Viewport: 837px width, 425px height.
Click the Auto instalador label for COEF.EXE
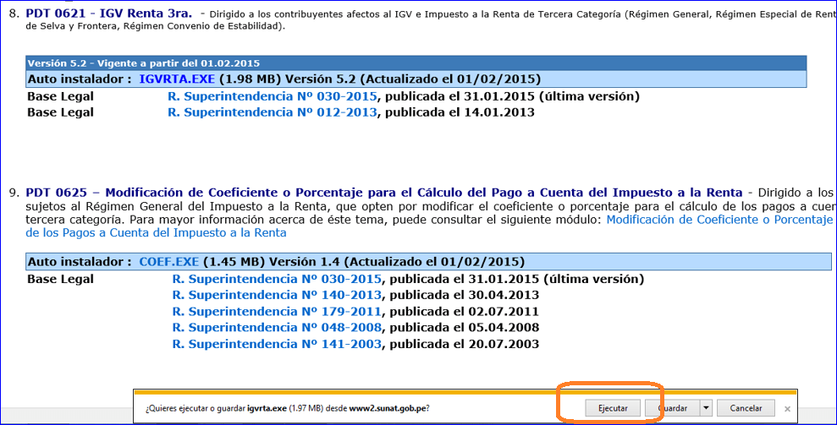pyautogui.click(x=80, y=261)
